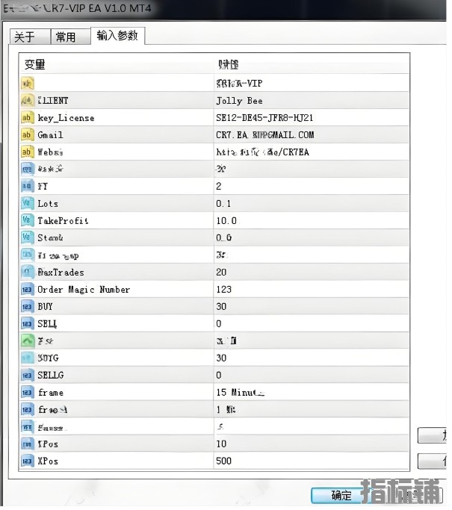Click the key_License value SE12-DE45-JFR8-HJ21
This screenshot has height=510, width=452.
click(264, 118)
